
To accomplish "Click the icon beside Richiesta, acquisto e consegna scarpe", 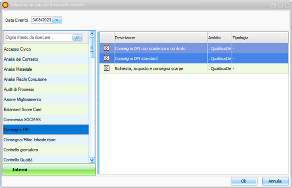I will pyautogui.click(x=107, y=68).
